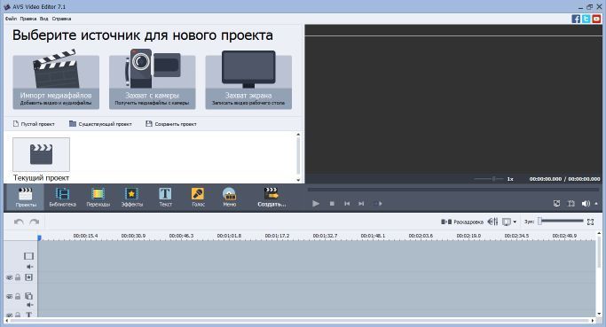Image resolution: width=606 pixels, height=327 pixels.
Task: Toggle lock on the overlay track
Action: (x=18, y=296)
